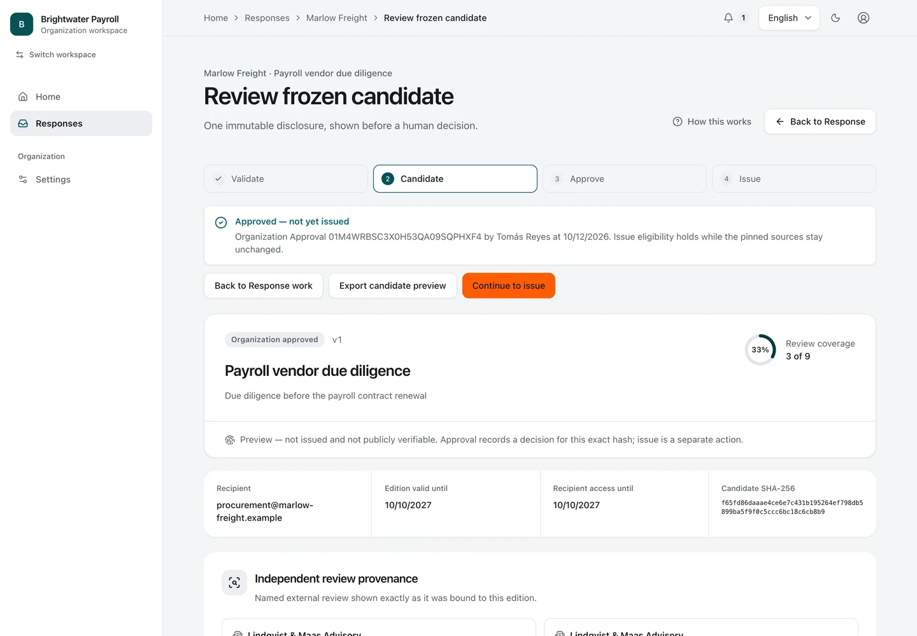
Task: Click the Validate step checkmark icon
Action: 218,179
